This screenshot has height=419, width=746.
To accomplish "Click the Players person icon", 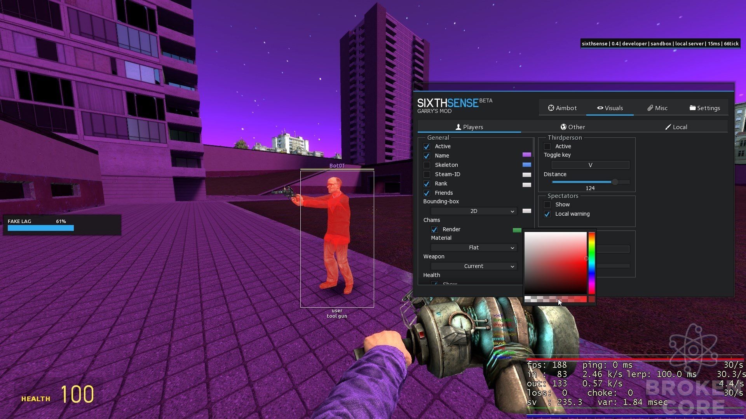I will coord(458,127).
